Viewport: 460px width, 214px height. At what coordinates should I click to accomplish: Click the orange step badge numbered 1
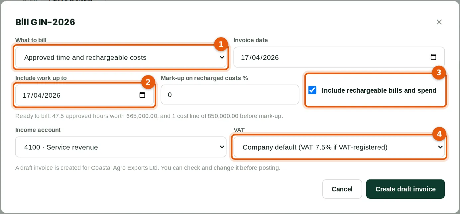pyautogui.click(x=221, y=44)
